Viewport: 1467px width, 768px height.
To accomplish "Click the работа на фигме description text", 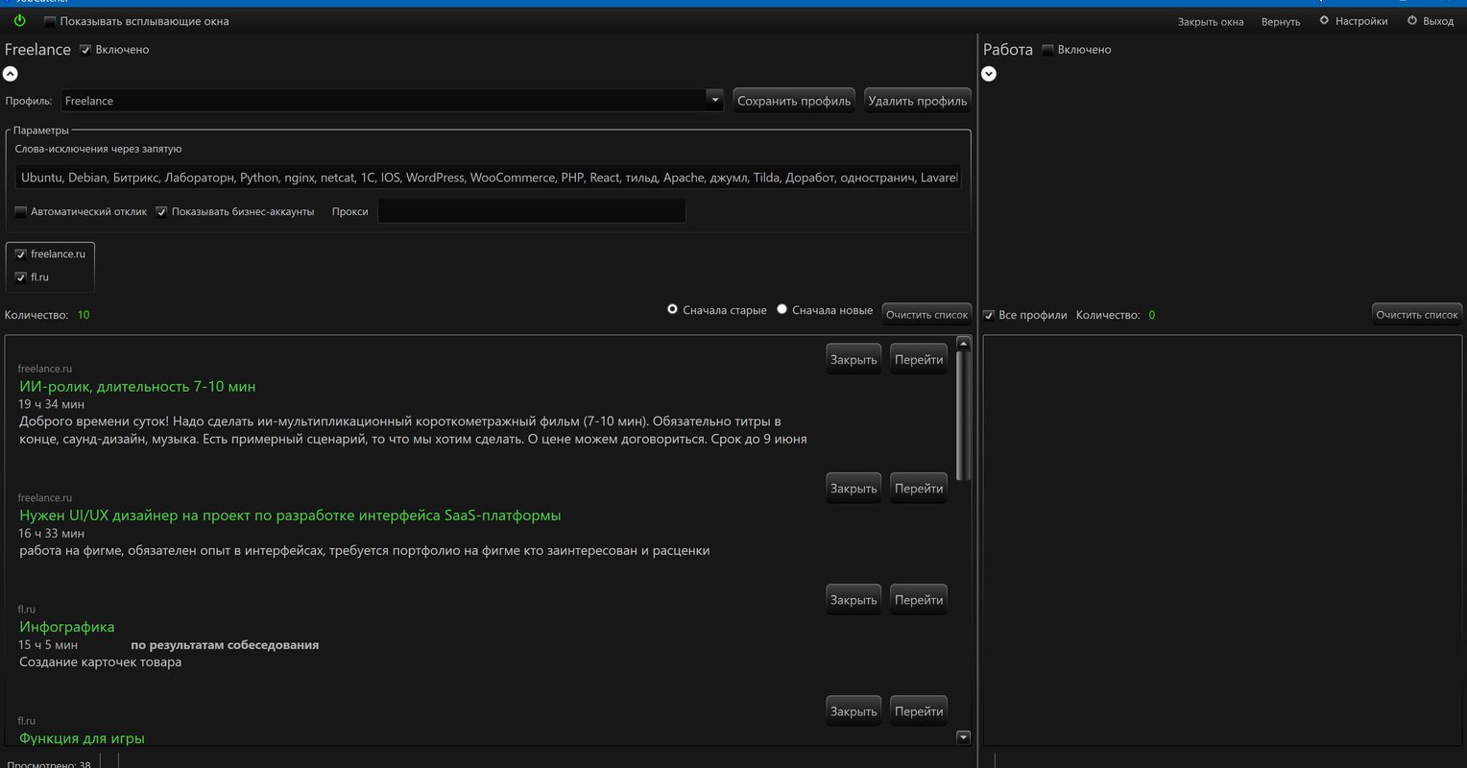I will 365,551.
